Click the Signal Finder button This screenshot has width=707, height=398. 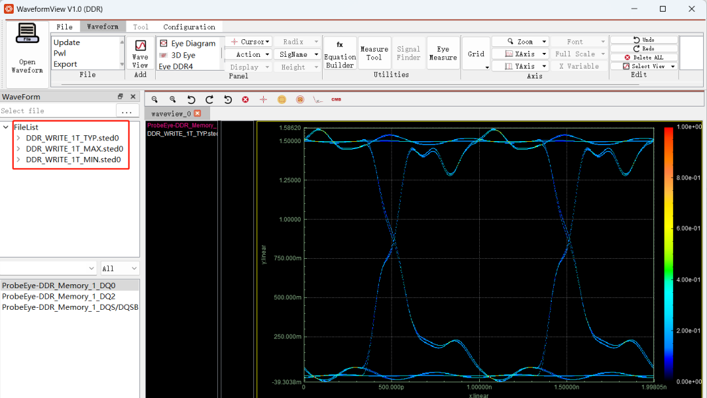[408, 53]
